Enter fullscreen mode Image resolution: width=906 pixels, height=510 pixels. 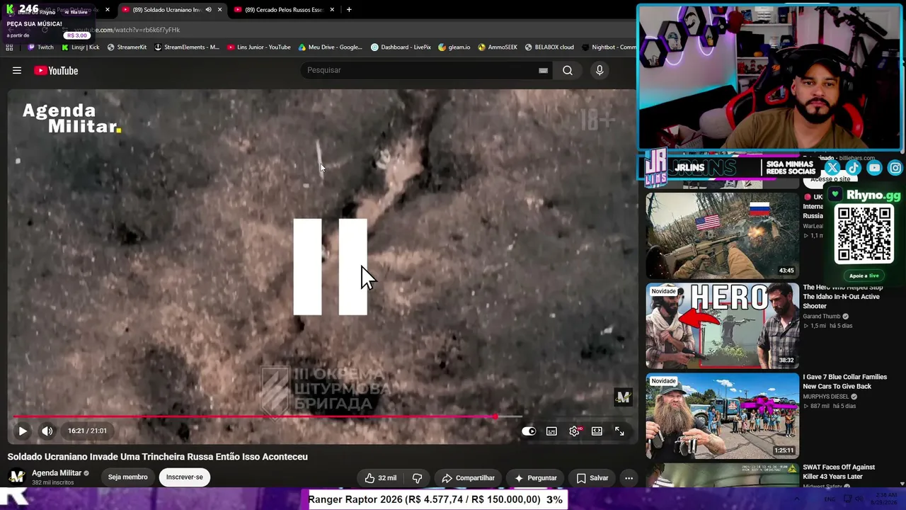(x=619, y=431)
